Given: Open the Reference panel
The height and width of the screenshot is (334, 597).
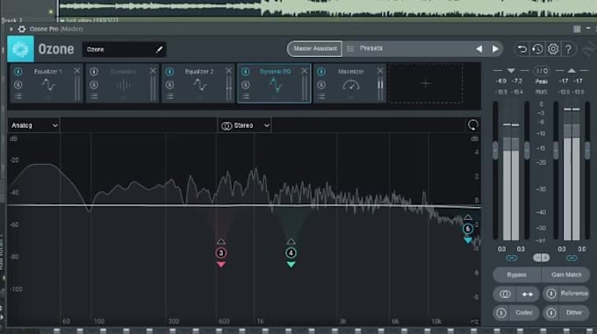Looking at the screenshot, I should click(574, 294).
